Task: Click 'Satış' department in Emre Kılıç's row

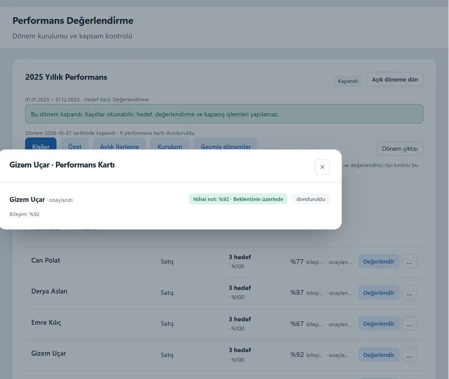Action: [x=167, y=323]
